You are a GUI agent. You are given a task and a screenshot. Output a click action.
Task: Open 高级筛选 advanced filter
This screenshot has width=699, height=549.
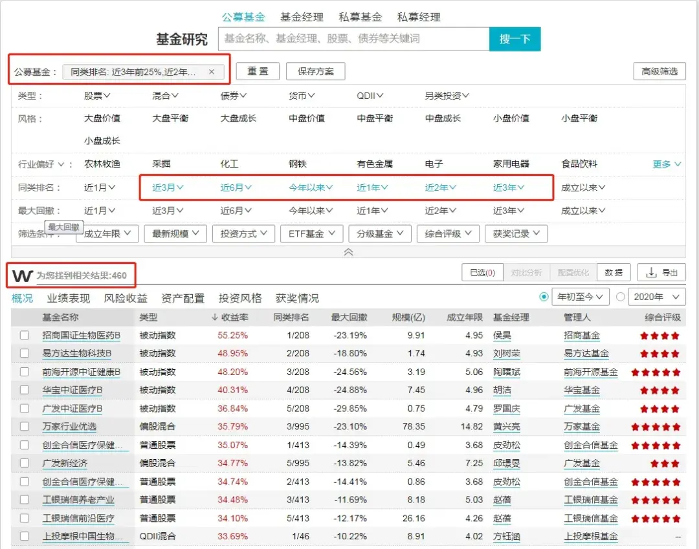tap(660, 71)
